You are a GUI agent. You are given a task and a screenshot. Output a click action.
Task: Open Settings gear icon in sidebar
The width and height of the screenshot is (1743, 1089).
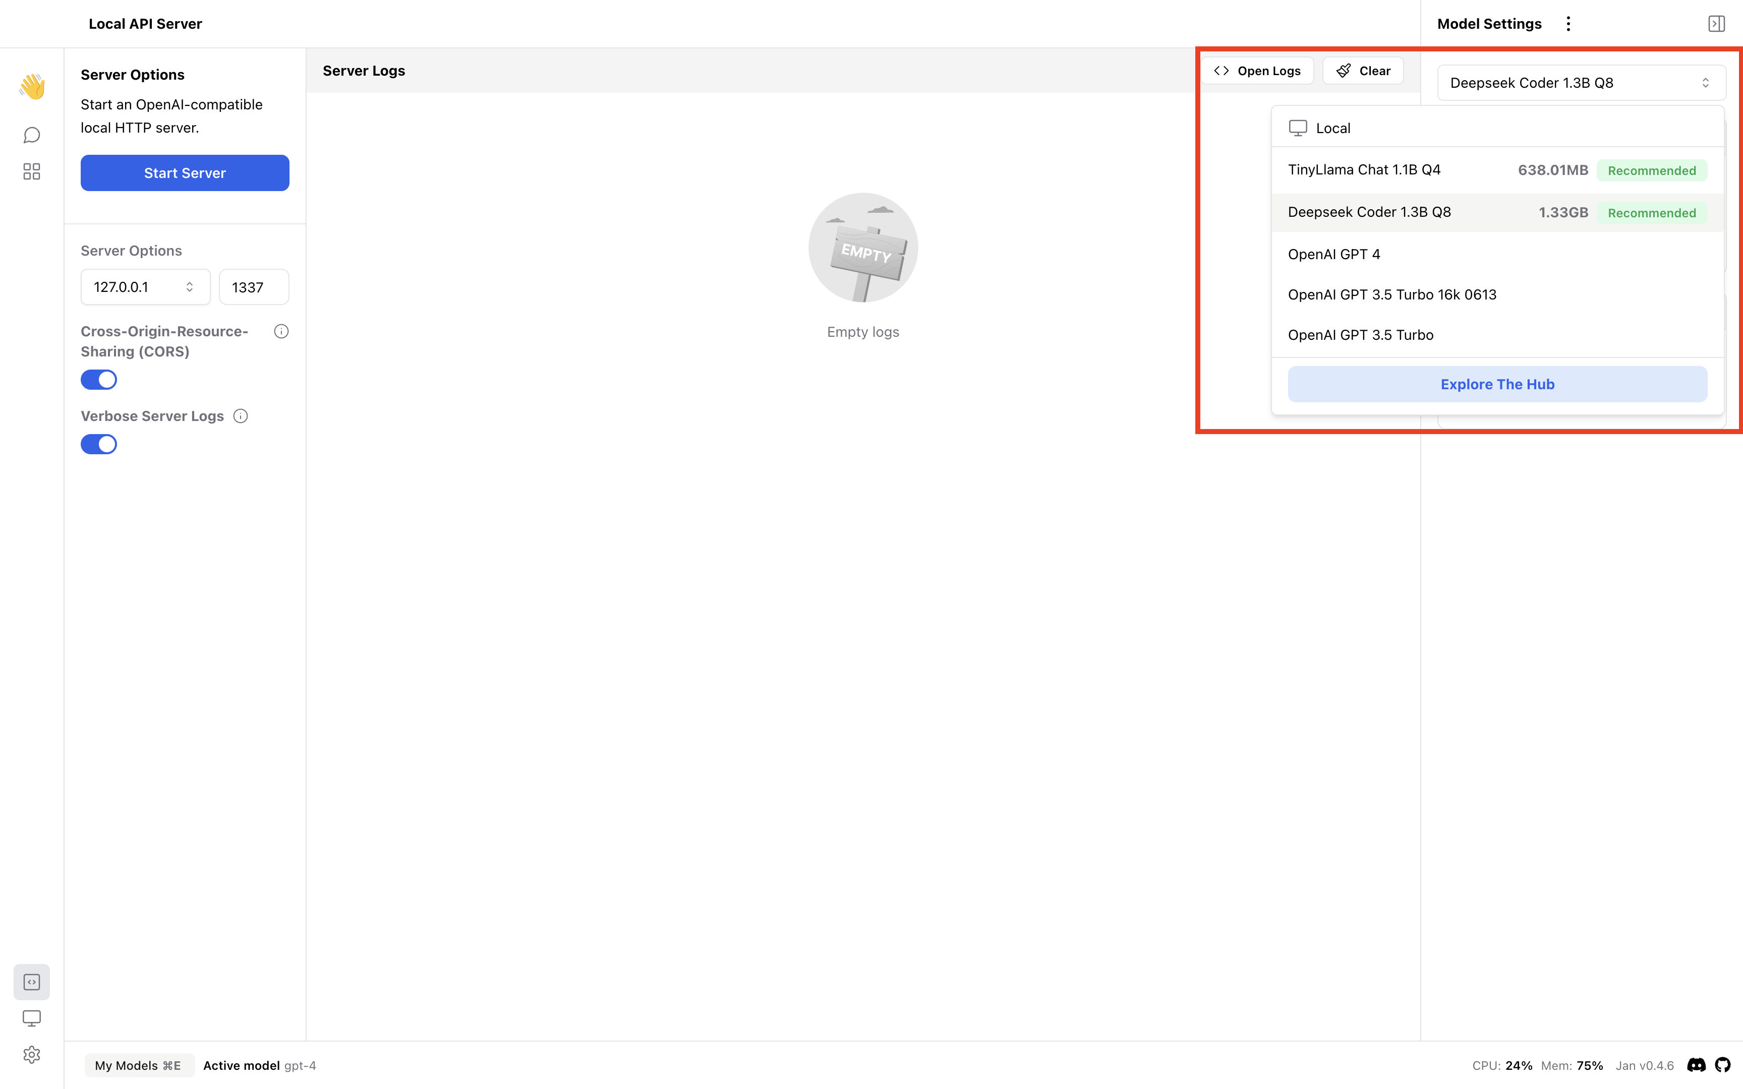32,1054
